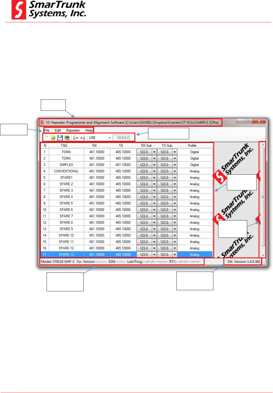Image resolution: width=273 pixels, height=393 pixels.
Task: Click the scrollbar down arrow
Action: click(x=263, y=255)
